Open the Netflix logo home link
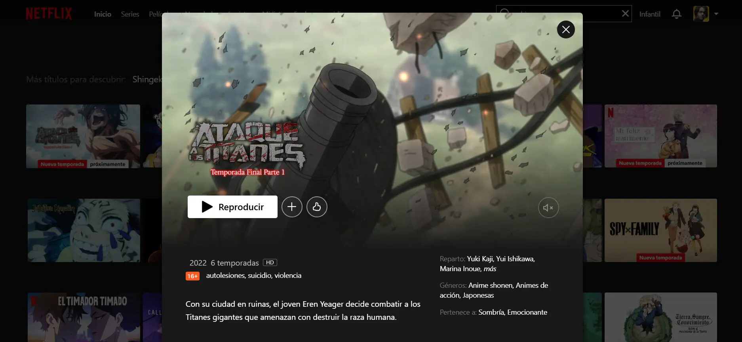 (49, 14)
